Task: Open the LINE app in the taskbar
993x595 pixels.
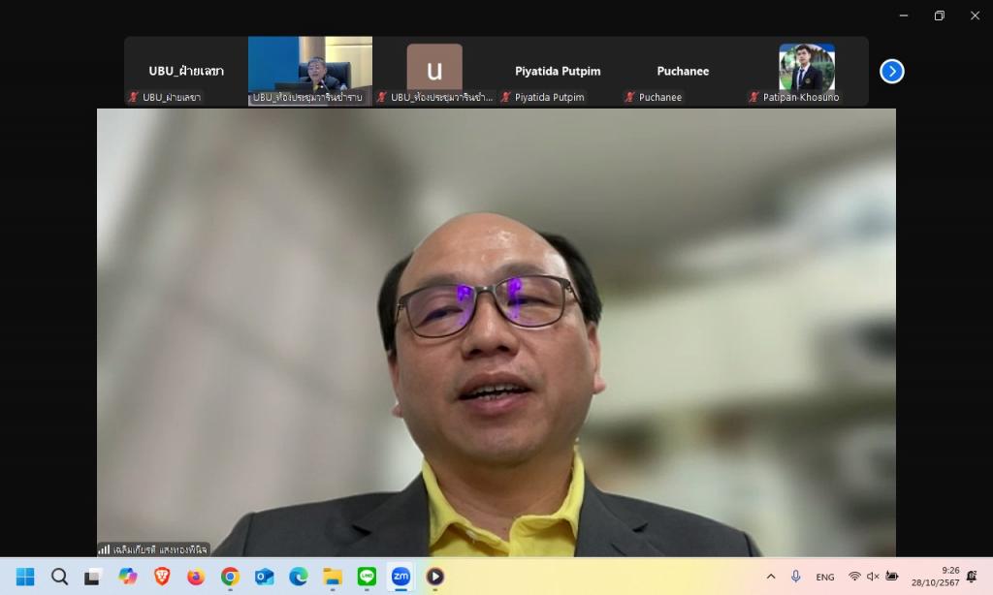Action: click(x=367, y=577)
